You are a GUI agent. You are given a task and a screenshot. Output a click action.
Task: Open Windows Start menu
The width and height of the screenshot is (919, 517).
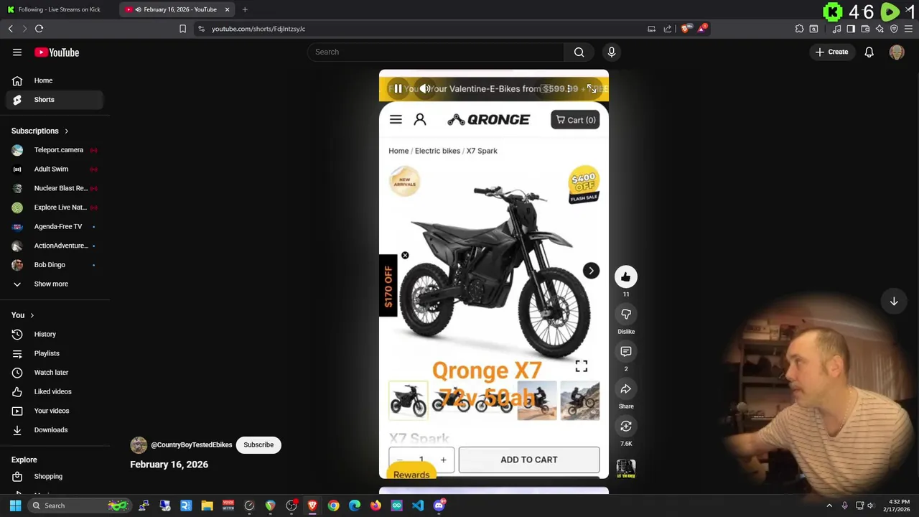[x=15, y=506]
